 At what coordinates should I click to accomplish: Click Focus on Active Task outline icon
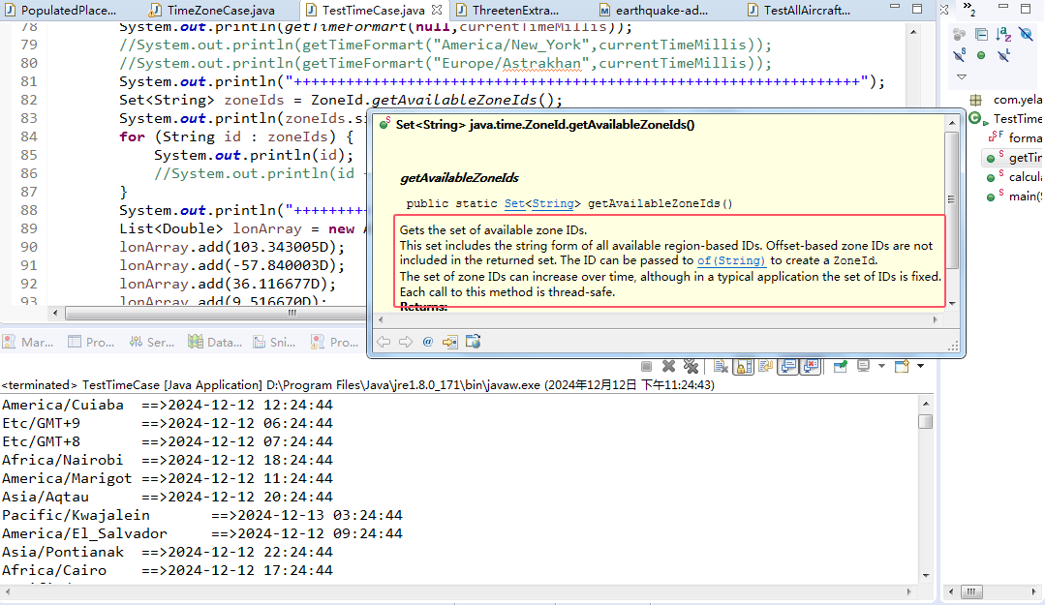click(959, 34)
